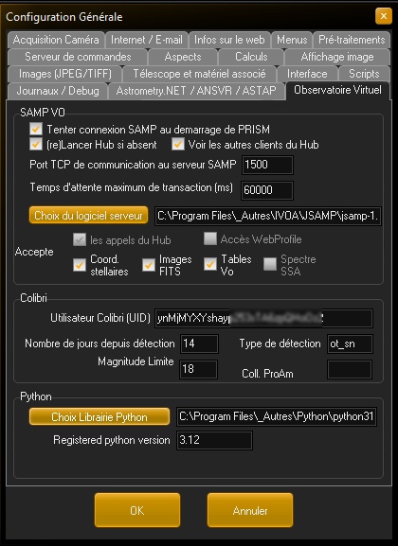This screenshot has width=398, height=546.
Task: Click Choix Librairie Python button
Action: tap(99, 416)
